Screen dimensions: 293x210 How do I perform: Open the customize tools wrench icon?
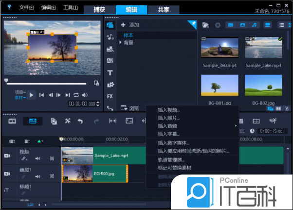(68, 121)
